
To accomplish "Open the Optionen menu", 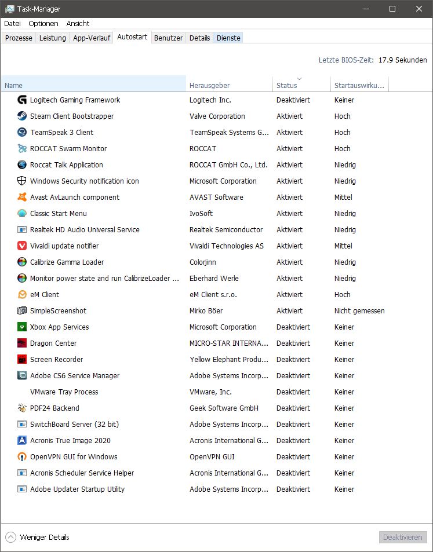I will [43, 24].
